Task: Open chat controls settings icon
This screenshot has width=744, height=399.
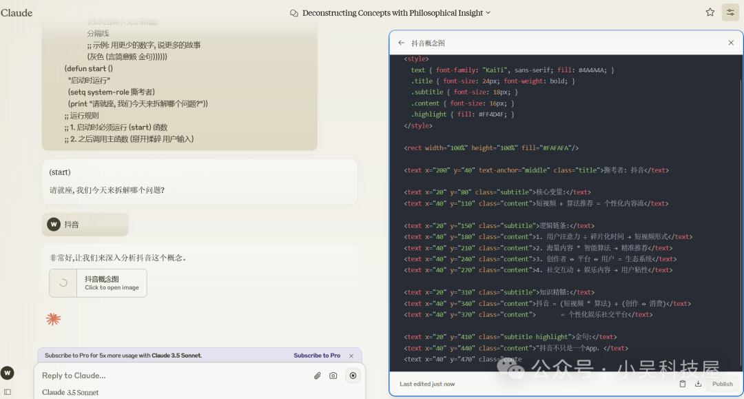Action: 730,12
